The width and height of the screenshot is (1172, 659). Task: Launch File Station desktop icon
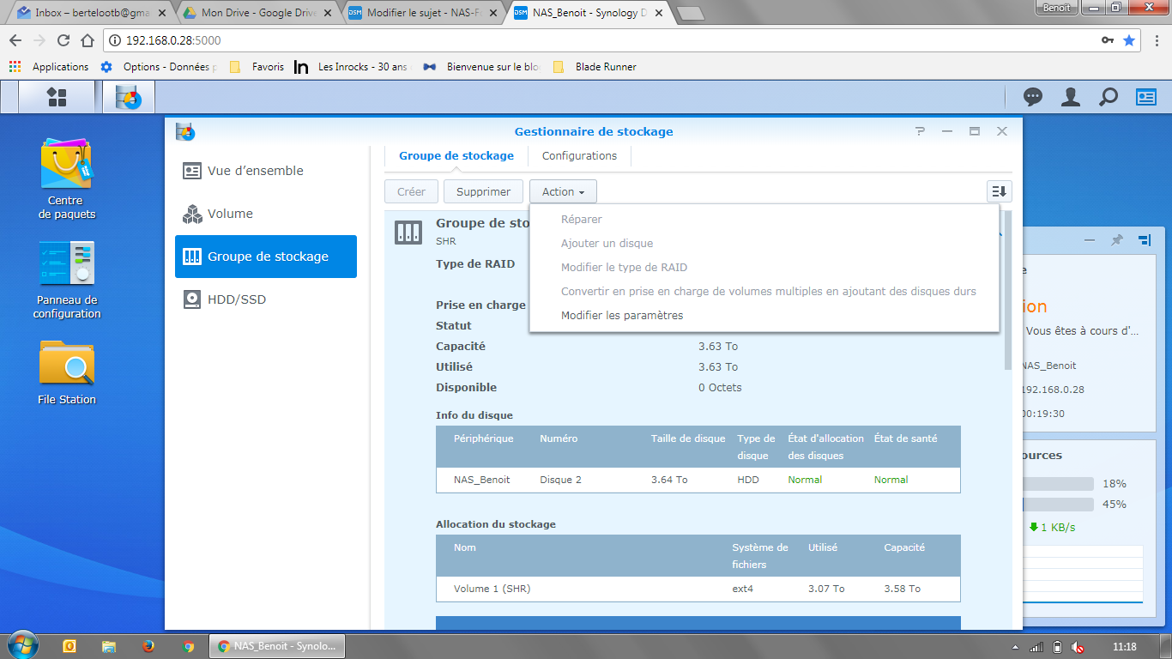click(67, 372)
